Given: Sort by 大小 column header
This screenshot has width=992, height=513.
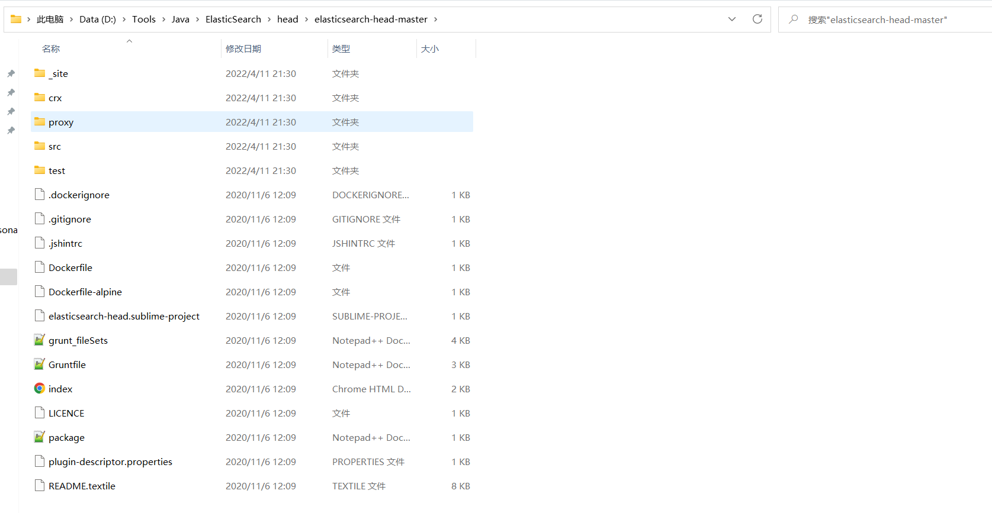Looking at the screenshot, I should click(430, 49).
